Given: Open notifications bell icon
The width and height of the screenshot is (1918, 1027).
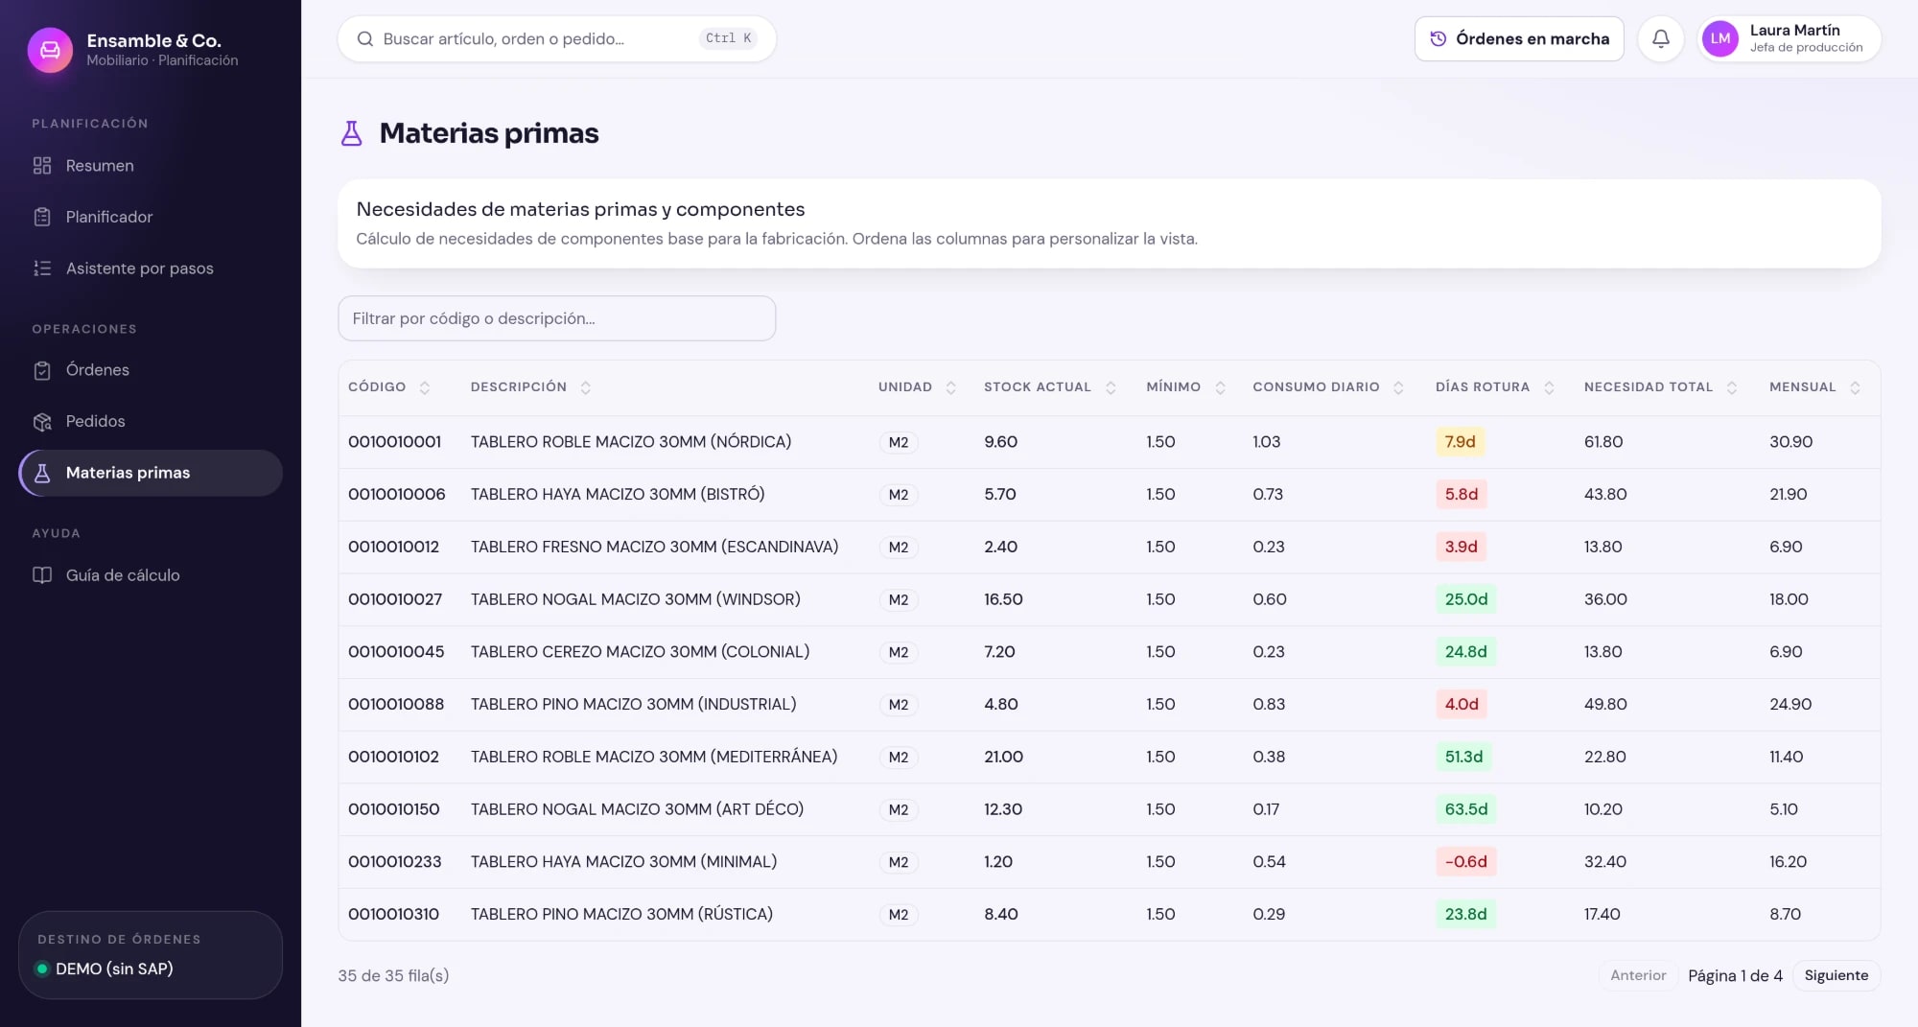Looking at the screenshot, I should click(1661, 38).
